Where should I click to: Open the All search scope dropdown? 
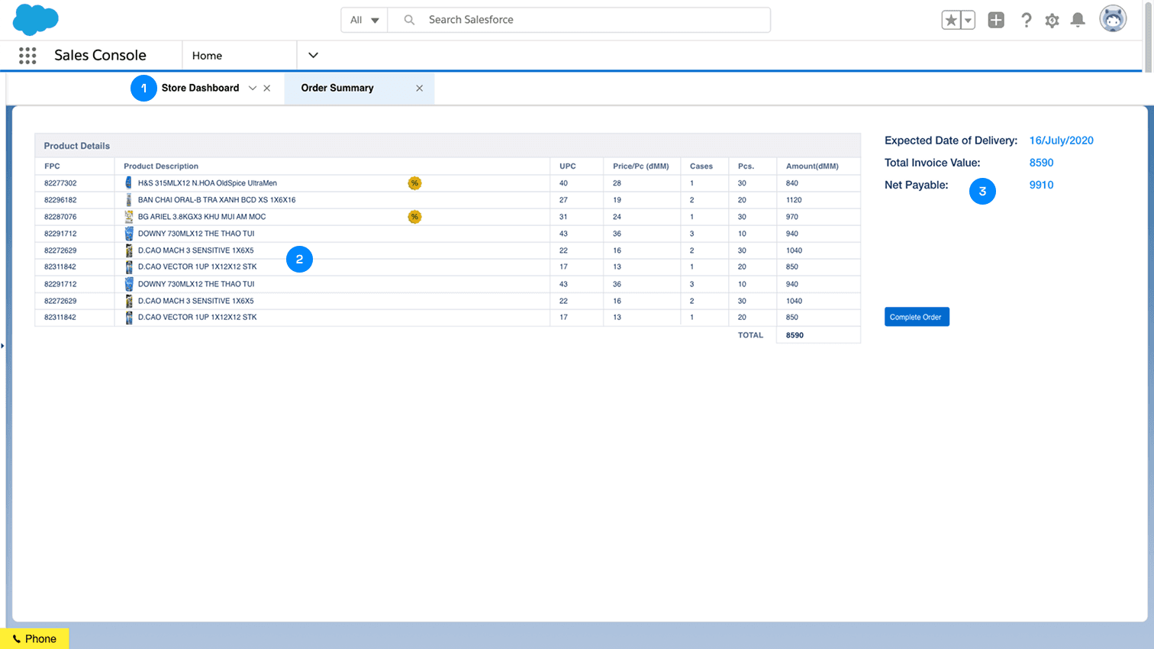pos(364,20)
